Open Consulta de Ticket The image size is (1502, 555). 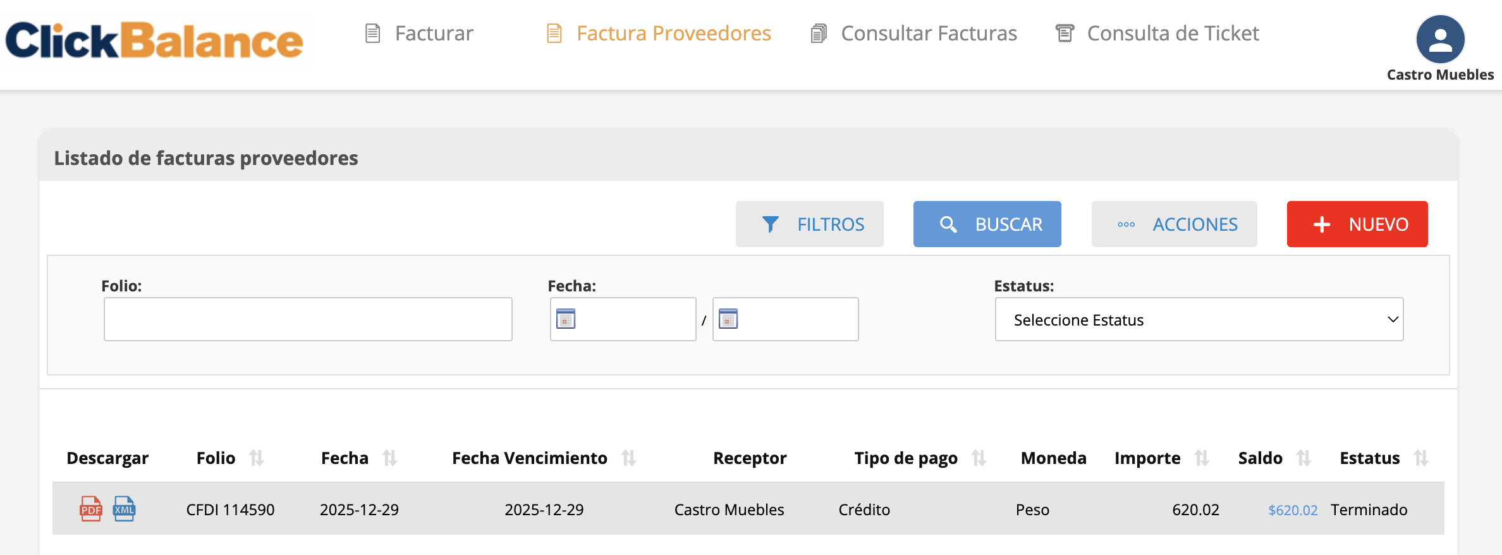[1157, 34]
